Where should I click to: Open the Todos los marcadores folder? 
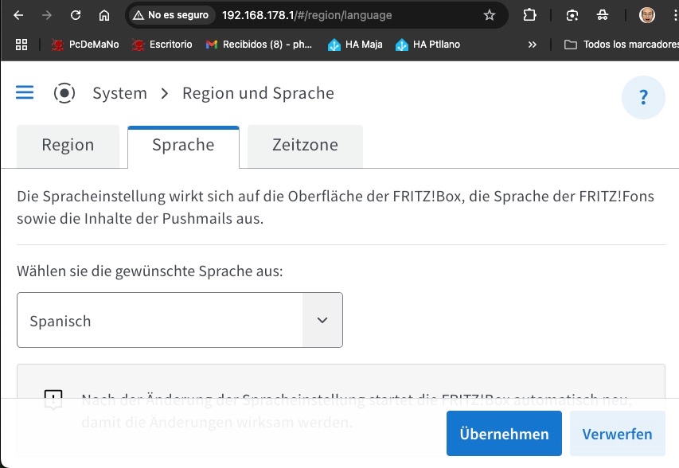622,44
